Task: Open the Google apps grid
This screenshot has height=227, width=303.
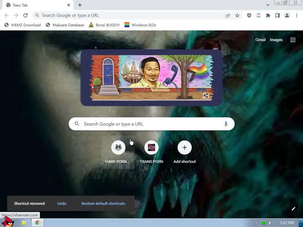Action: 293,40
